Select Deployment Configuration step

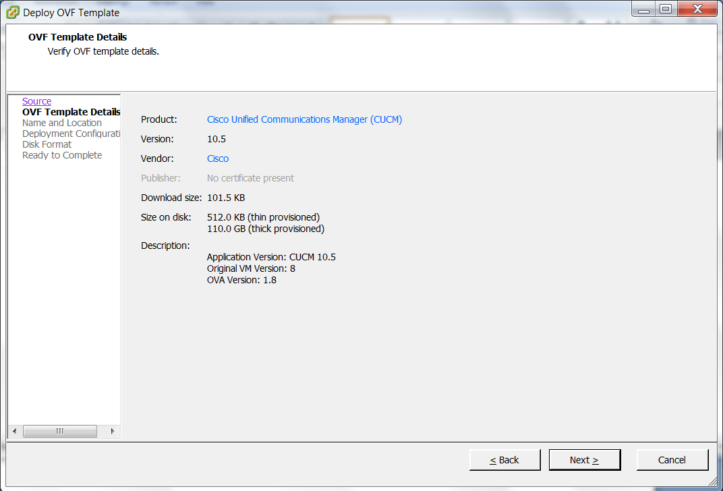point(71,134)
